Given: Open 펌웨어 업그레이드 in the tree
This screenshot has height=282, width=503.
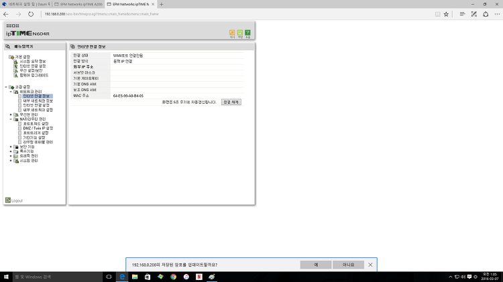Looking at the screenshot, I should pyautogui.click(x=34, y=75).
